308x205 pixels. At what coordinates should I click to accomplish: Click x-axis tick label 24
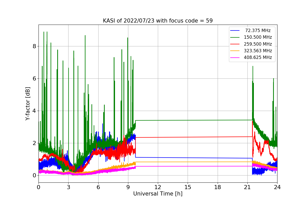click(x=277, y=187)
